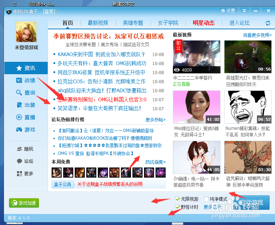Select the fifth free champion icon
The image size is (275, 225).
[x=103, y=173]
